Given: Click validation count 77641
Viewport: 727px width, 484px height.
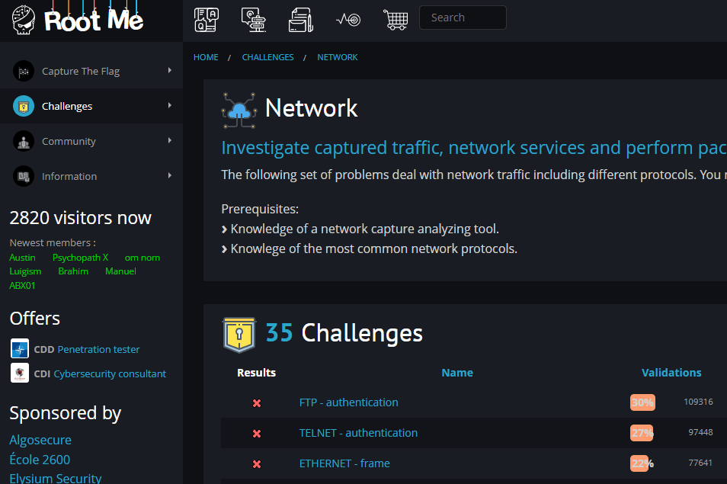Looking at the screenshot, I should pos(700,463).
